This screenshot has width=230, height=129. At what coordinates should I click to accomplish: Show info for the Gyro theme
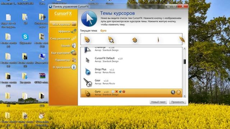[113, 92]
